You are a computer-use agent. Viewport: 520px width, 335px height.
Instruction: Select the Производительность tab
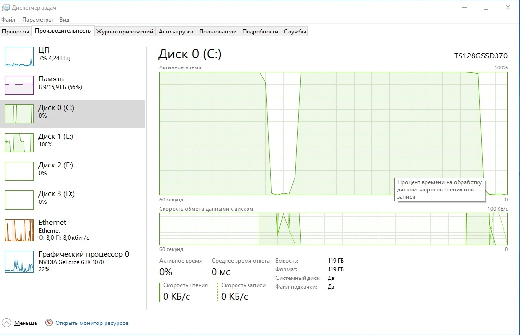click(x=63, y=31)
